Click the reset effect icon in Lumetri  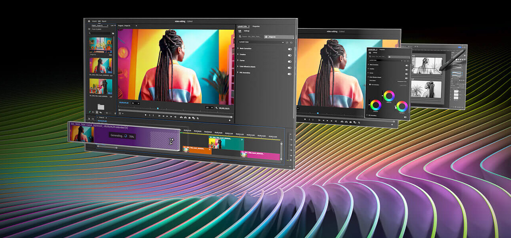click(291, 42)
